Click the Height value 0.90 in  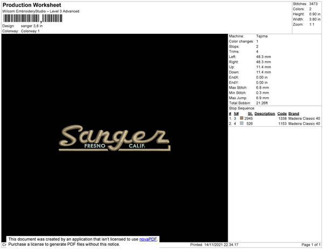tap(315, 14)
